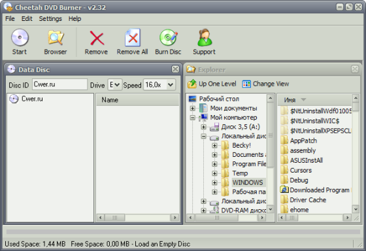Expand the Program Files node
Image resolution: width=366 pixels, height=251 pixels.
tap(214, 164)
